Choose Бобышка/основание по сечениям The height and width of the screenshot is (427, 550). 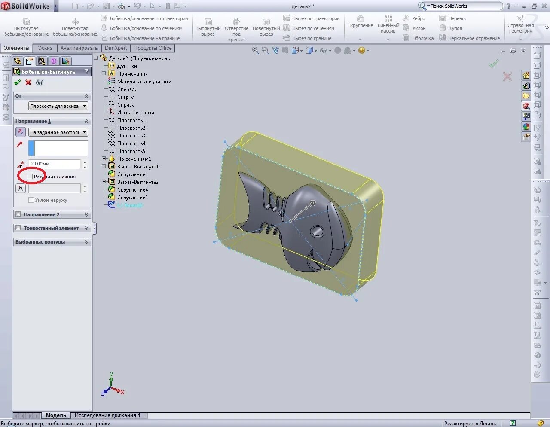tap(141, 28)
